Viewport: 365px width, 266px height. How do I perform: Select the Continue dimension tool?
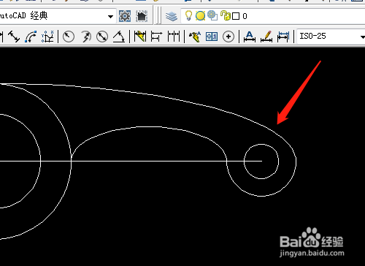click(x=174, y=37)
